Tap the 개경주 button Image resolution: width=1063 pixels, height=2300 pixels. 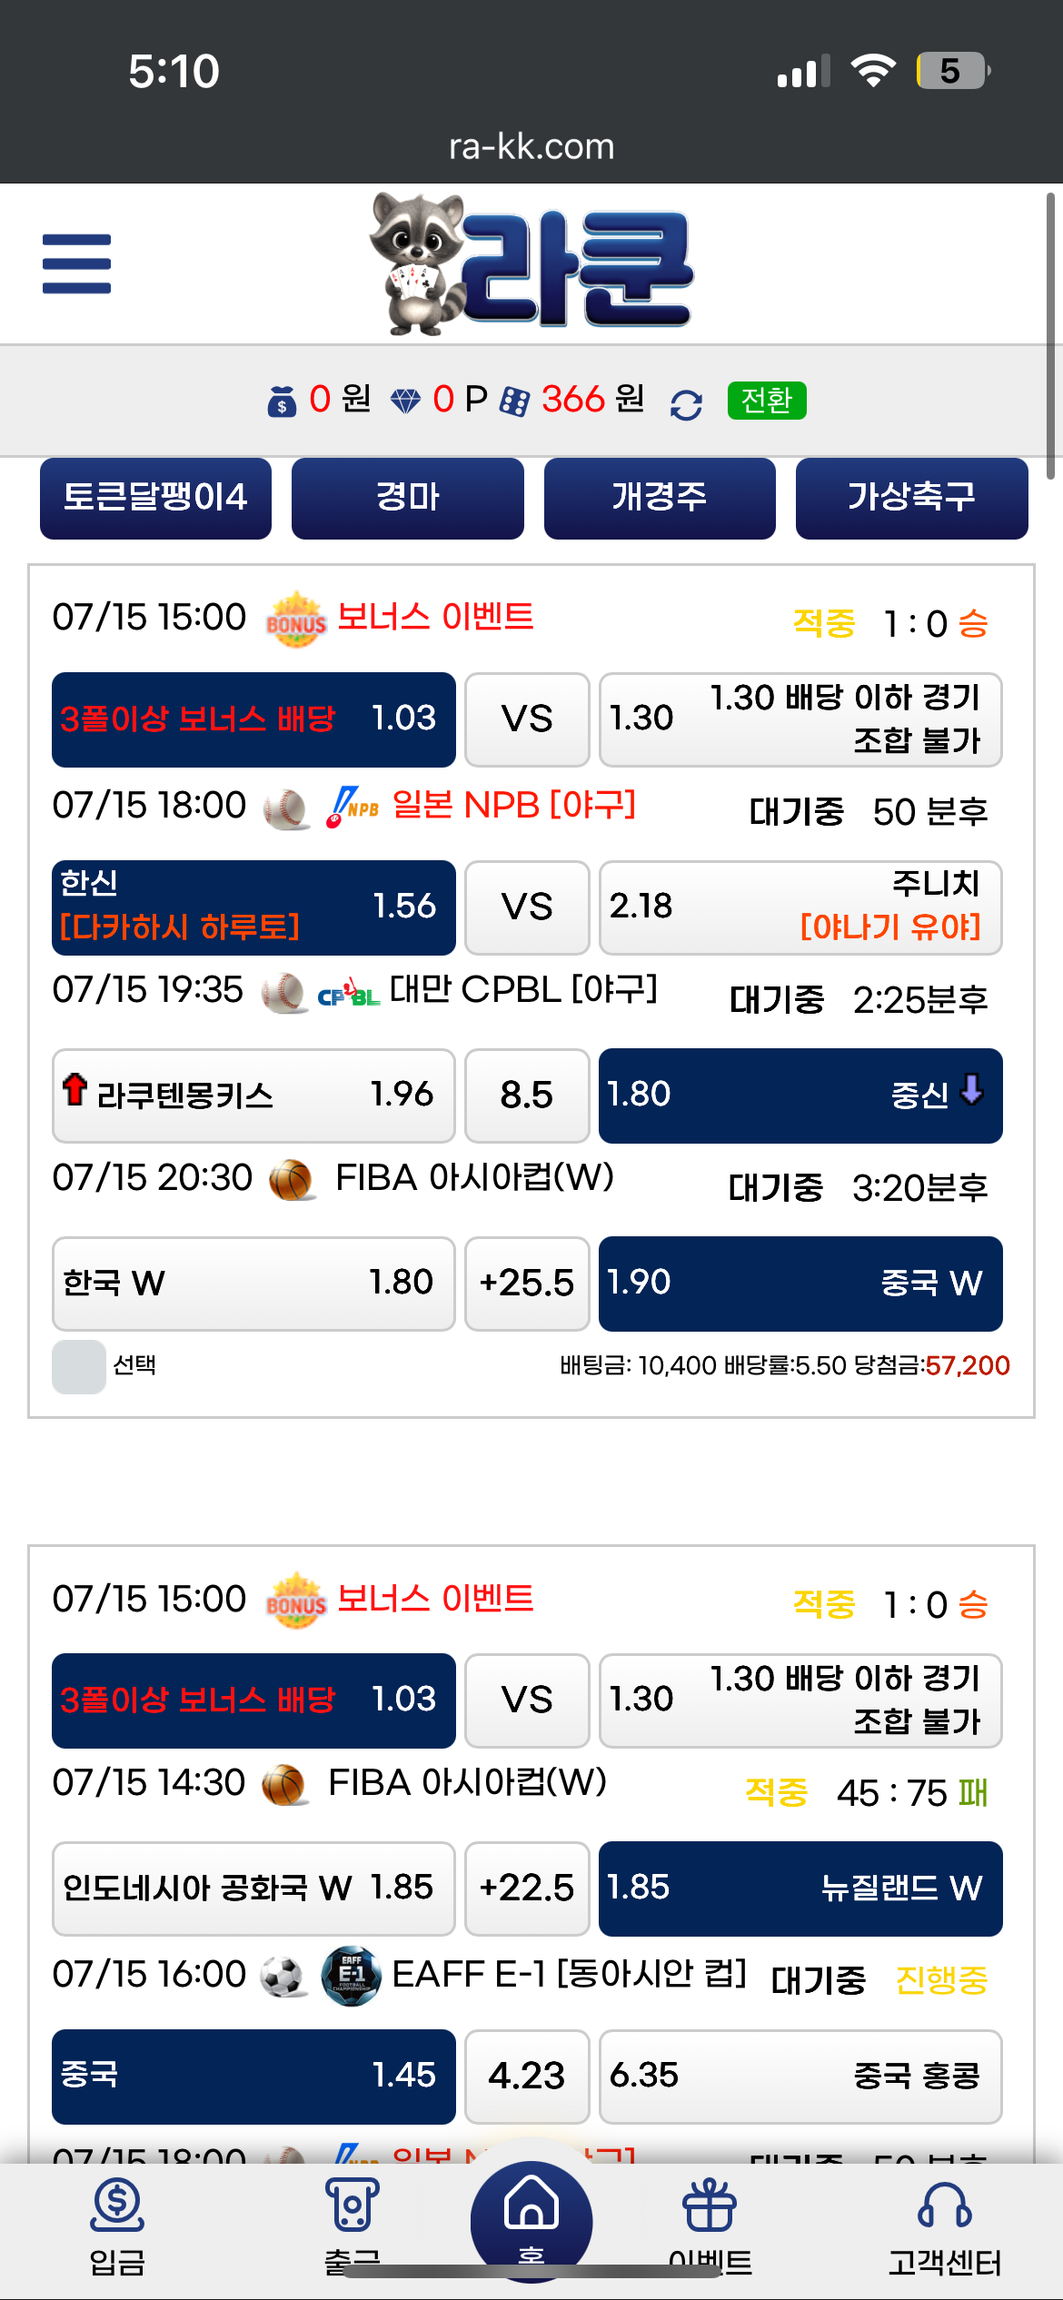660,498
